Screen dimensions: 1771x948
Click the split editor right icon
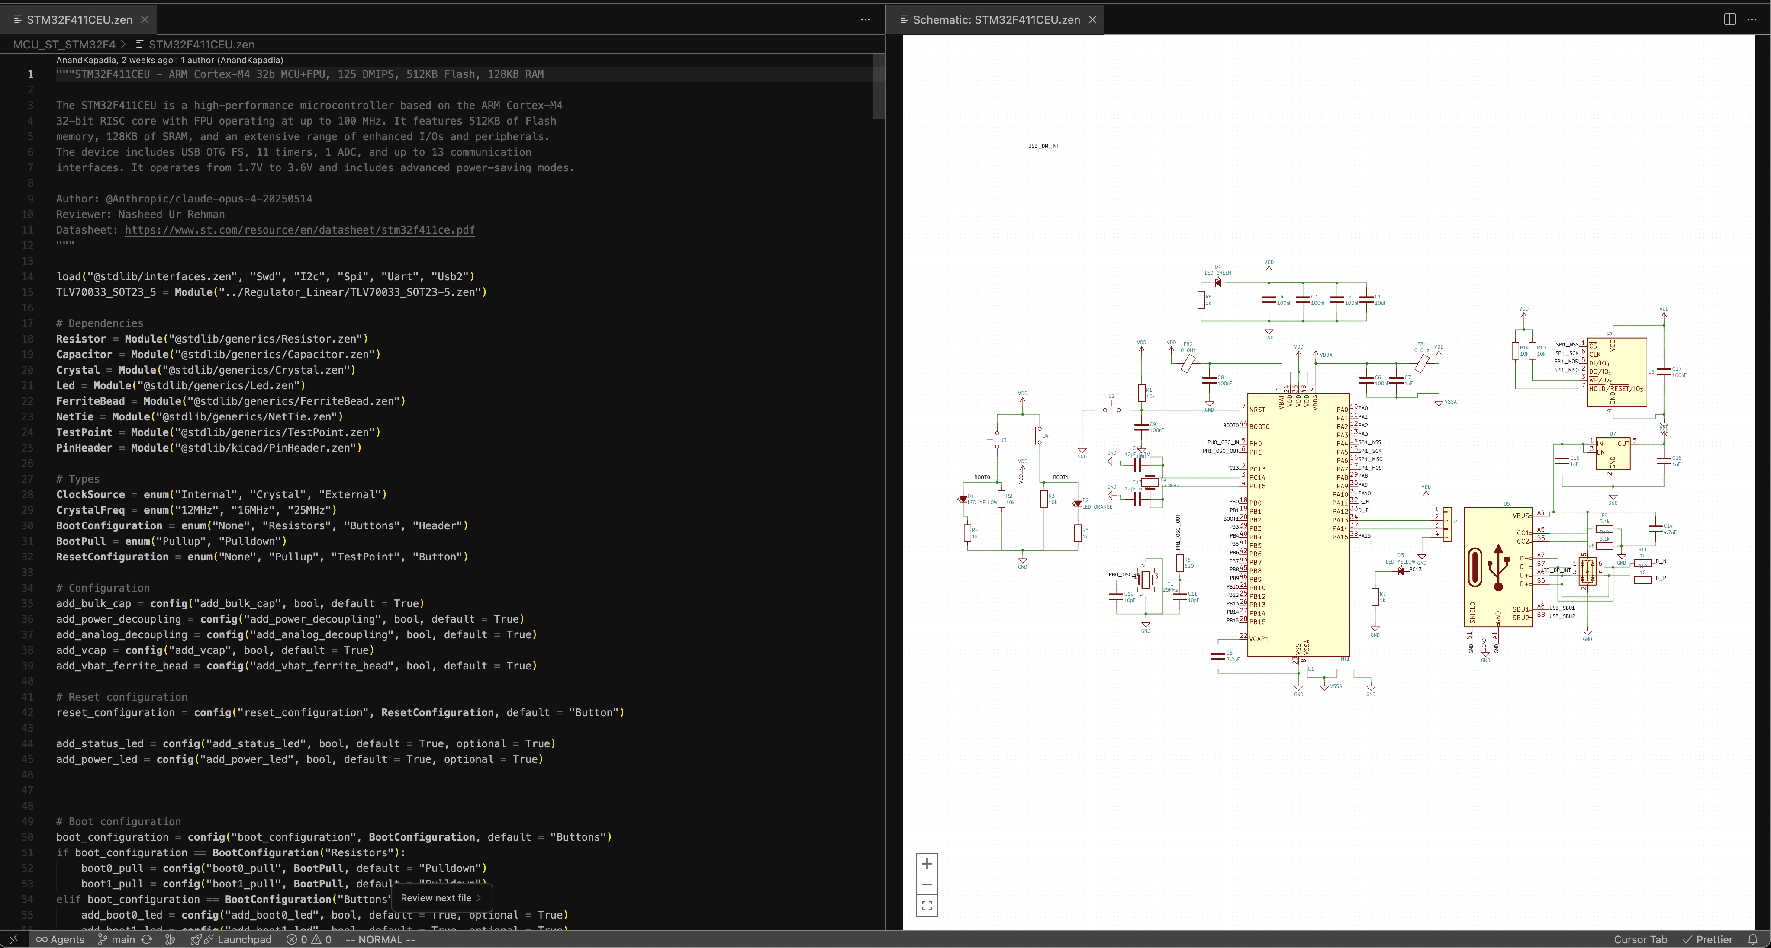click(x=1730, y=19)
